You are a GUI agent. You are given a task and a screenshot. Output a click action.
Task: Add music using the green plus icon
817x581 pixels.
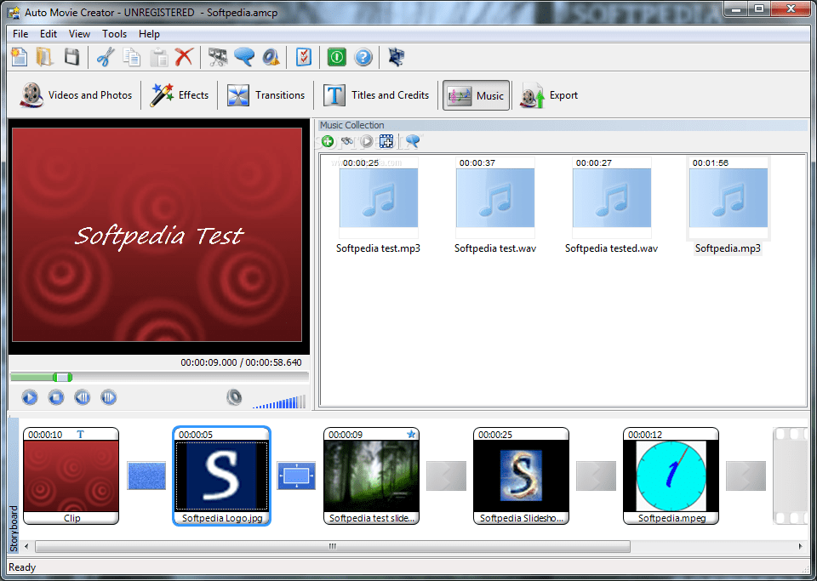[328, 141]
